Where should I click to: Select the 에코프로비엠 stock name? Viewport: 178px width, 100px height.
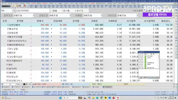tap(16, 37)
